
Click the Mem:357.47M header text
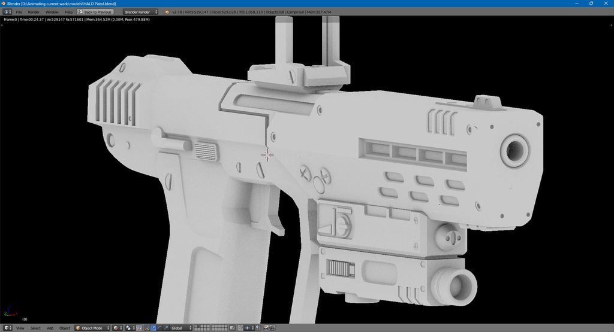point(319,12)
